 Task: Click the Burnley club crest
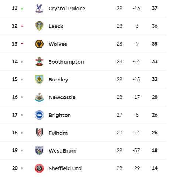[x=39, y=79]
